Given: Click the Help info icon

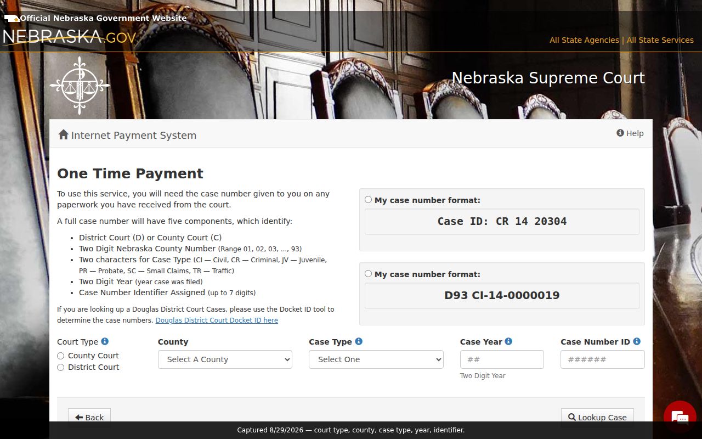Looking at the screenshot, I should [620, 133].
